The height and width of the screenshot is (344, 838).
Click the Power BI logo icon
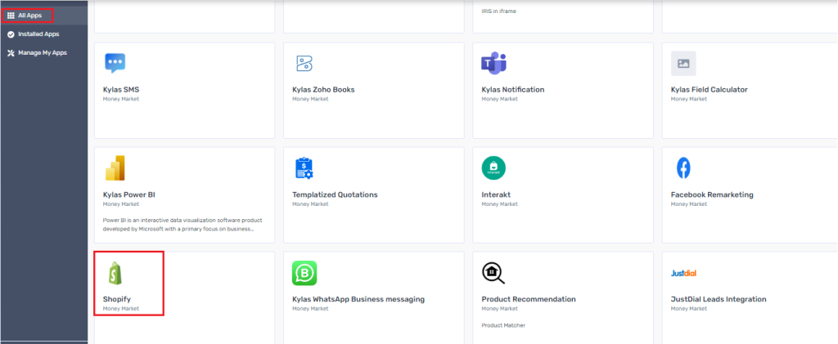115,168
